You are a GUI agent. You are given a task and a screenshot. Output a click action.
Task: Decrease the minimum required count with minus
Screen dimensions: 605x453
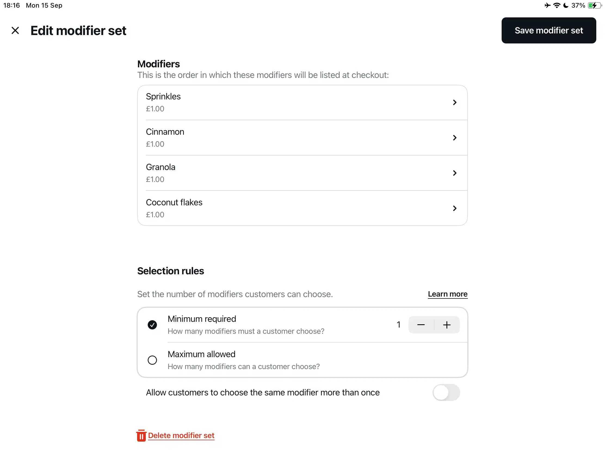pos(421,325)
